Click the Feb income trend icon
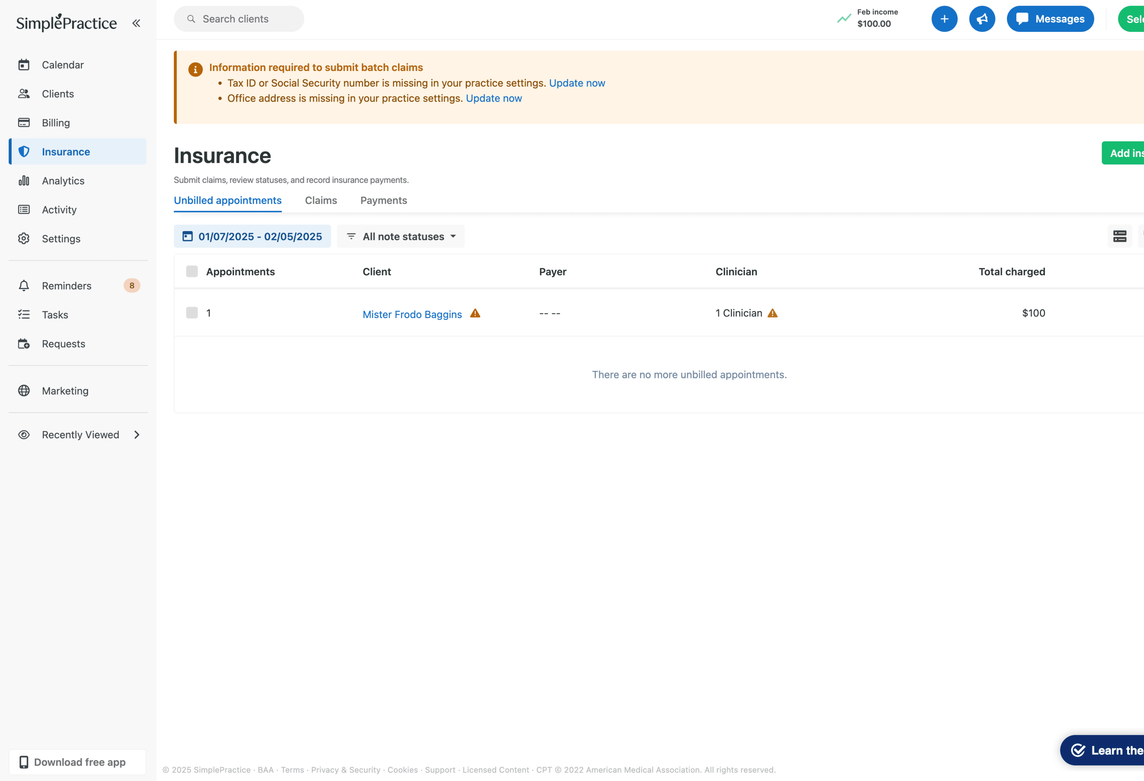The width and height of the screenshot is (1144, 781). pos(844,19)
